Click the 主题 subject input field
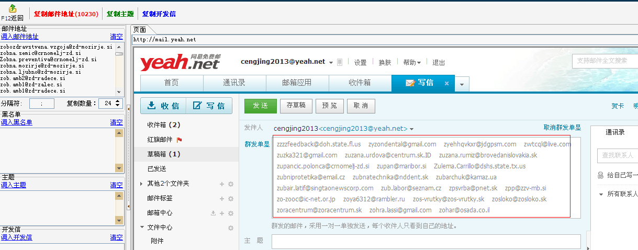Image resolution: width=638 pixels, height=250 pixels. 426,241
